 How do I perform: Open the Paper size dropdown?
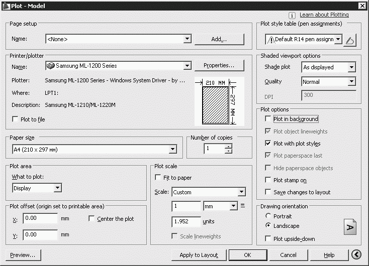point(173,149)
